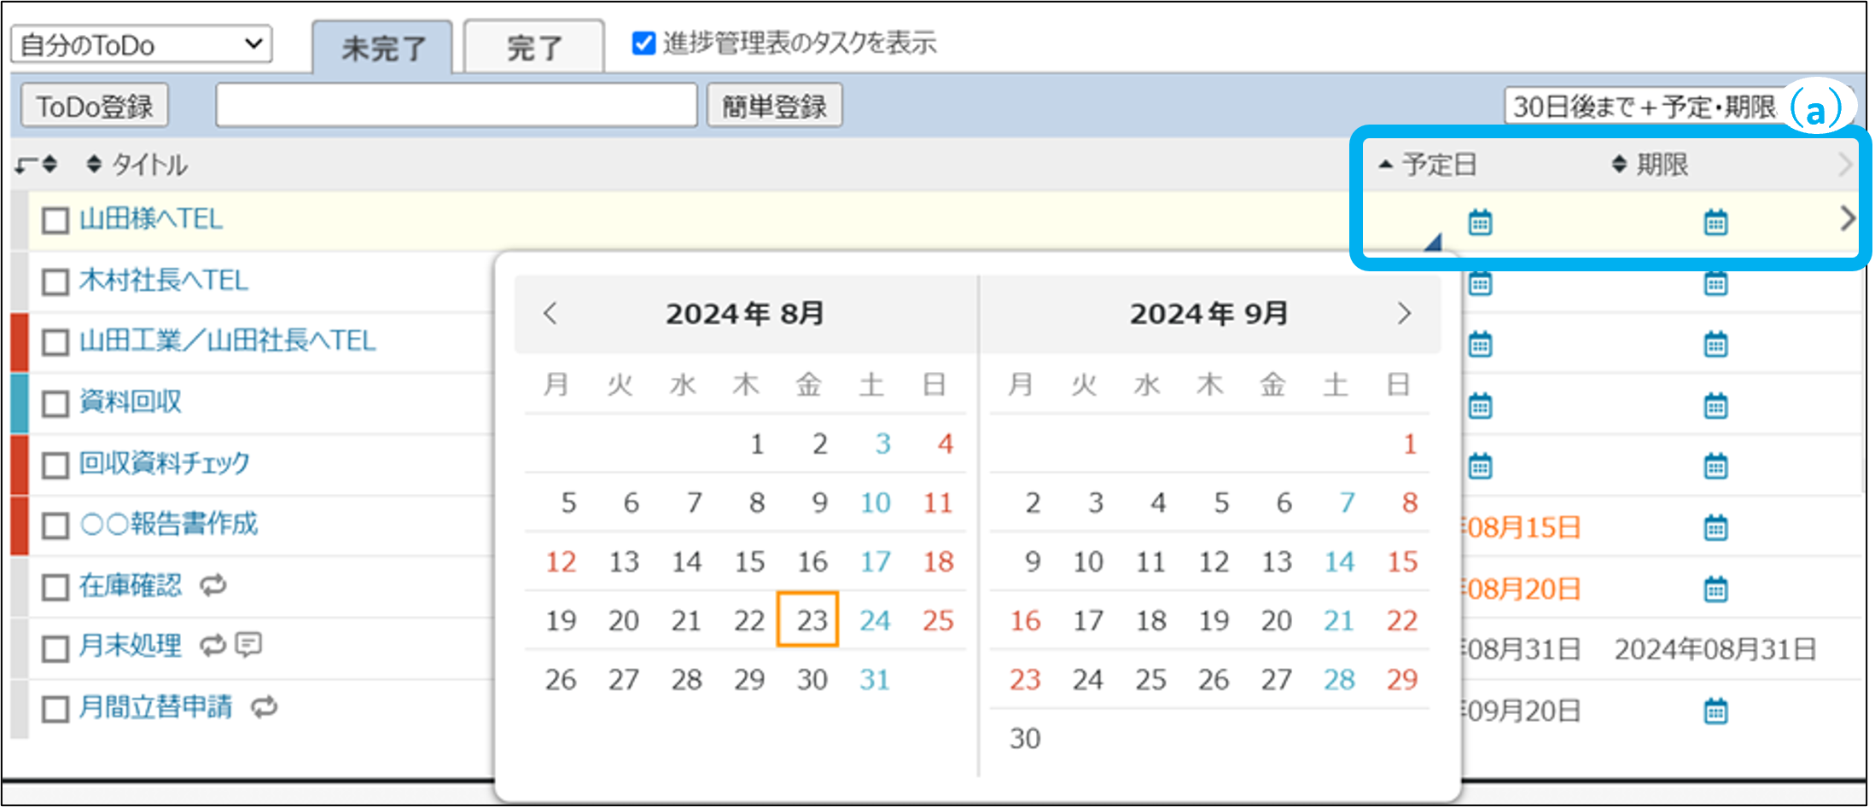Screen dimensions: 1875x807
Task: Select the 未完了 tab
Action: click(x=383, y=48)
